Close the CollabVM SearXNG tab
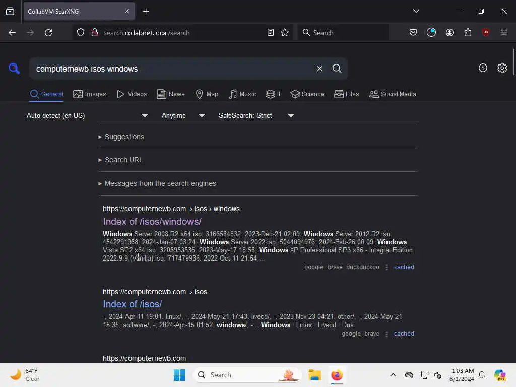516x387 pixels. click(x=127, y=12)
